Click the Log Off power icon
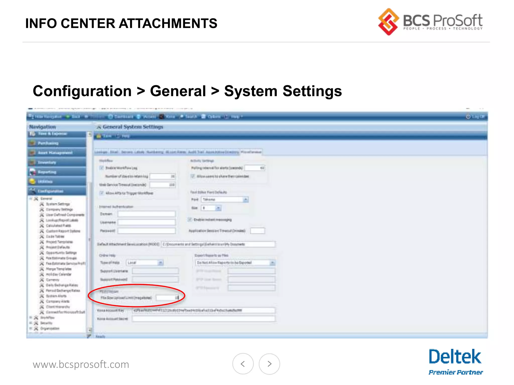514x385 pixels. pos(468,117)
